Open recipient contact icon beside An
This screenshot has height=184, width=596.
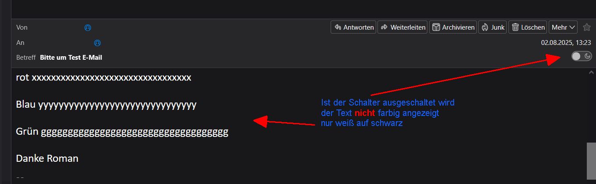pyautogui.click(x=98, y=43)
